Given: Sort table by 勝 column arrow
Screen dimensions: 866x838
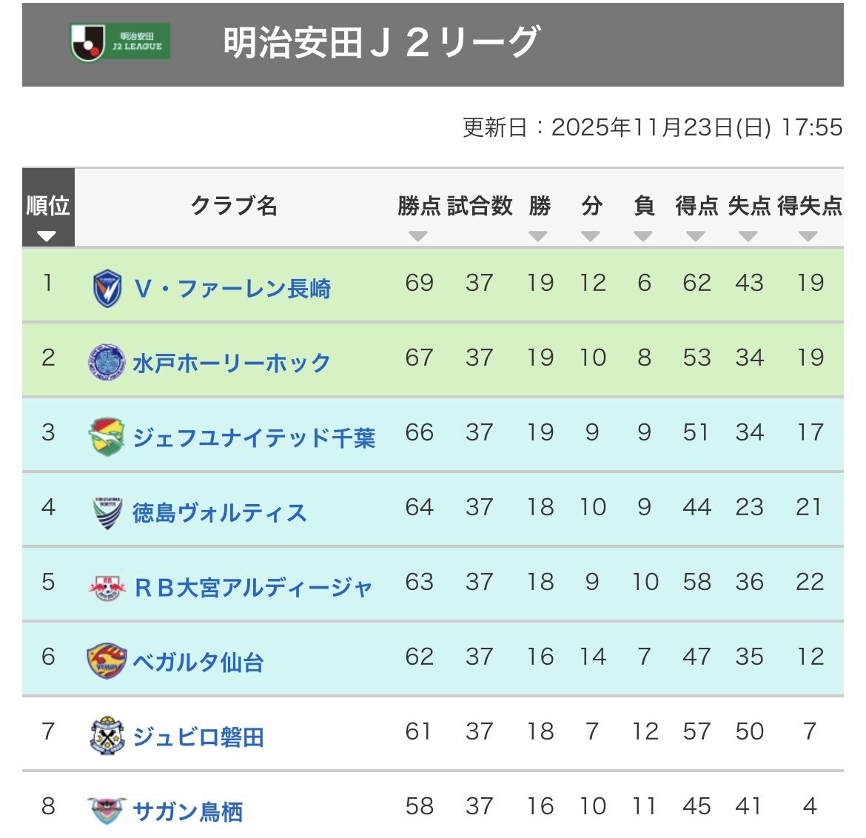Looking at the screenshot, I should 538,236.
